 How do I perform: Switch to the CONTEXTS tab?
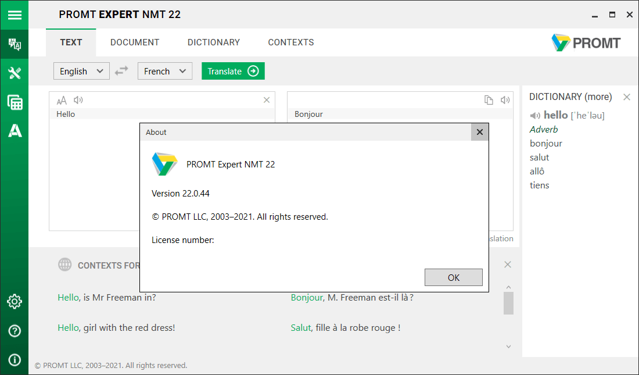coord(291,42)
